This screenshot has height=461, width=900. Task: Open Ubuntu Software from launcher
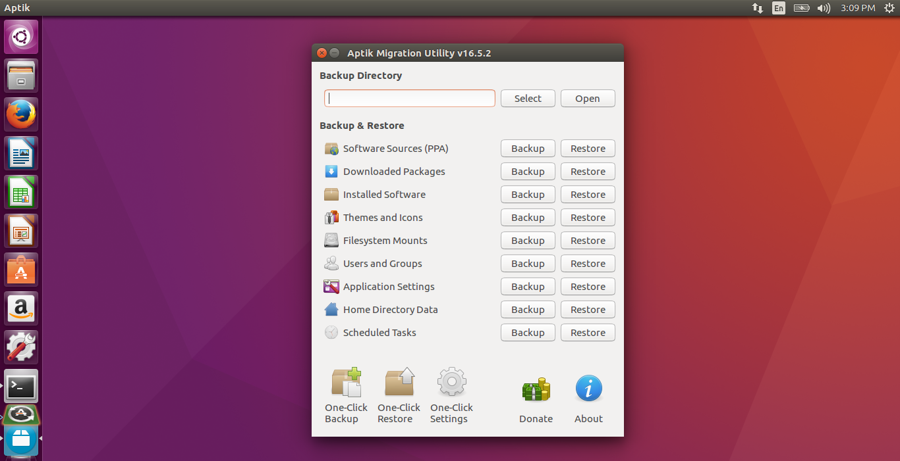click(x=21, y=270)
